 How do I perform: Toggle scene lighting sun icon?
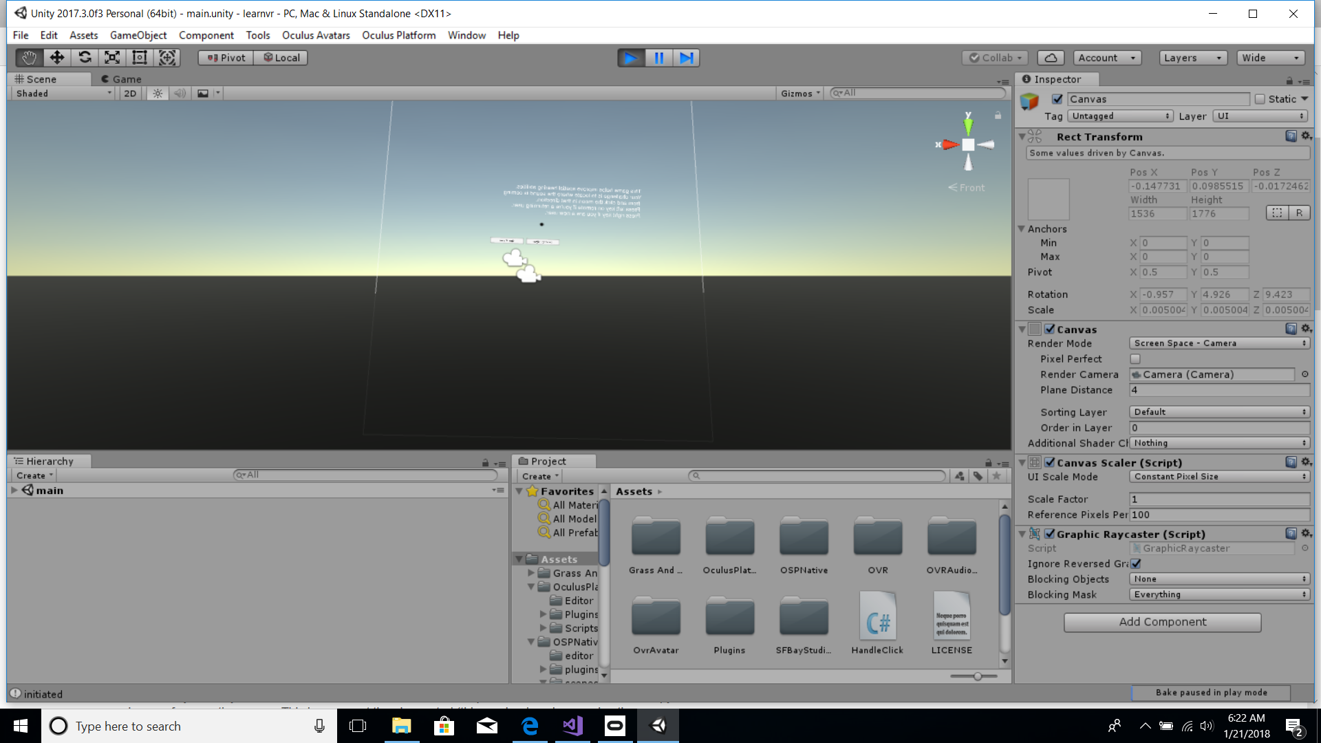click(158, 94)
